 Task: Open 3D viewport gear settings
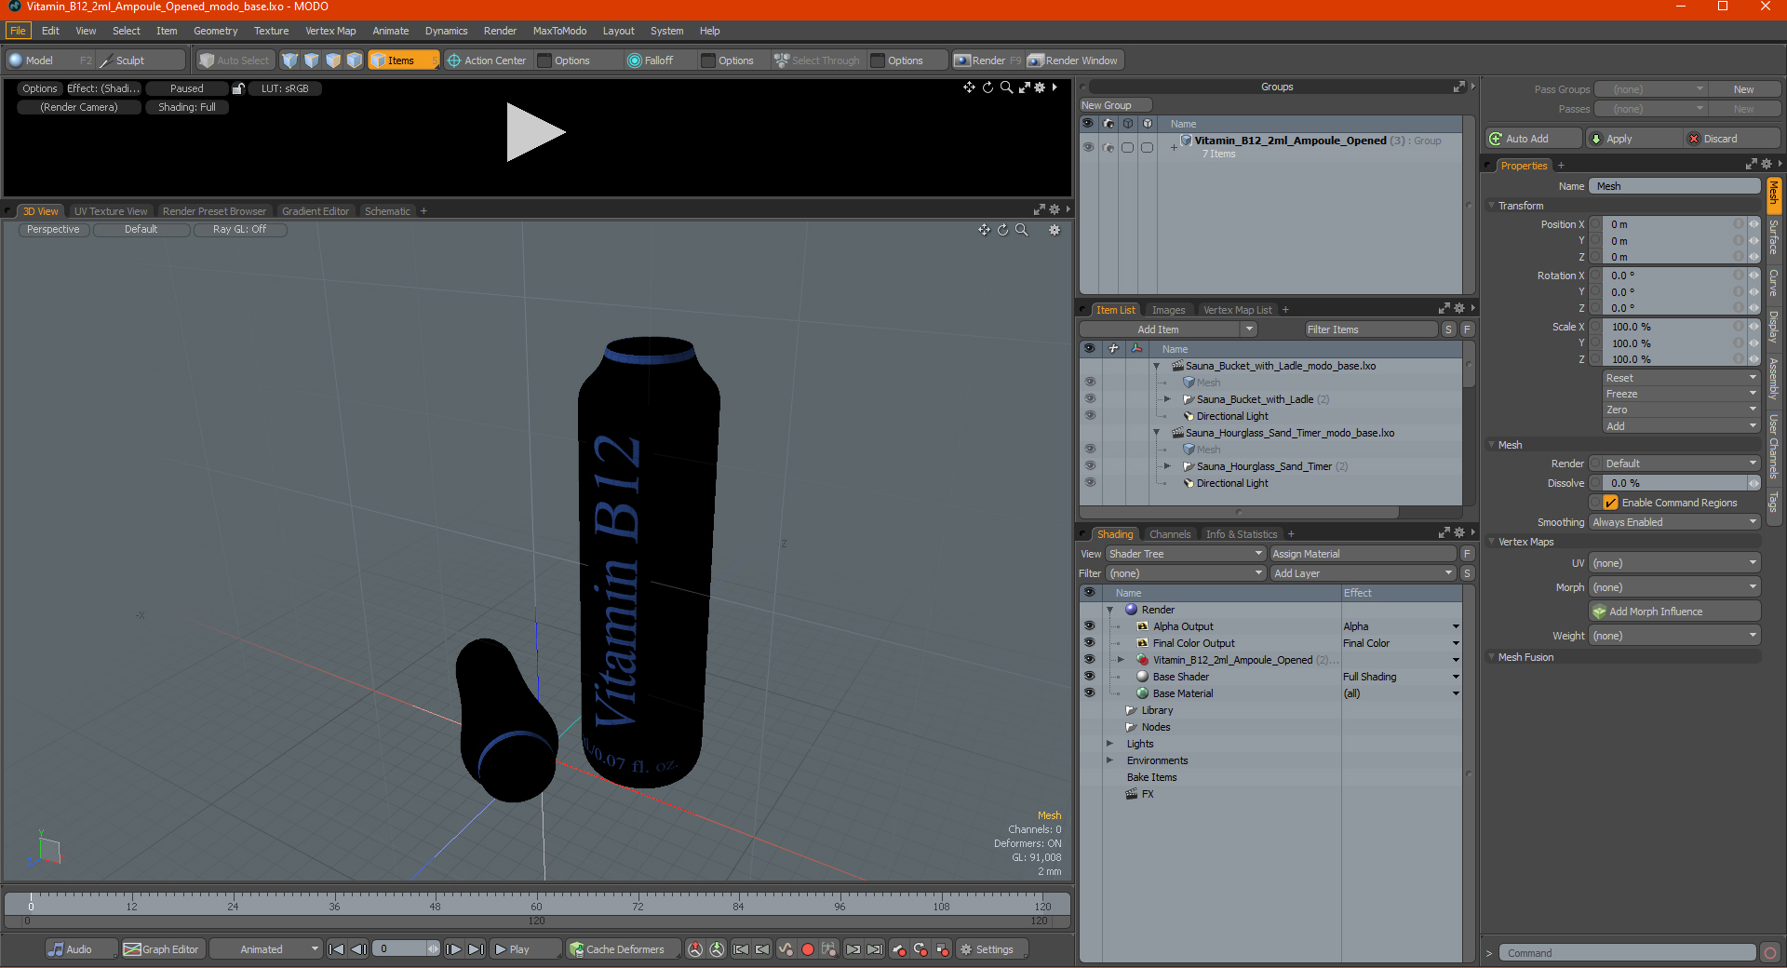(x=1055, y=230)
